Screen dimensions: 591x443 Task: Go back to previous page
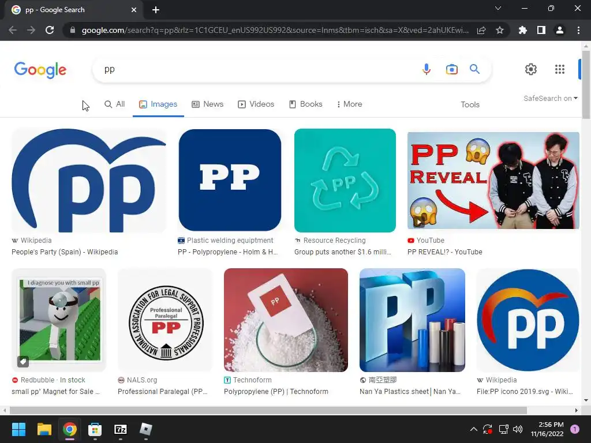coord(13,30)
